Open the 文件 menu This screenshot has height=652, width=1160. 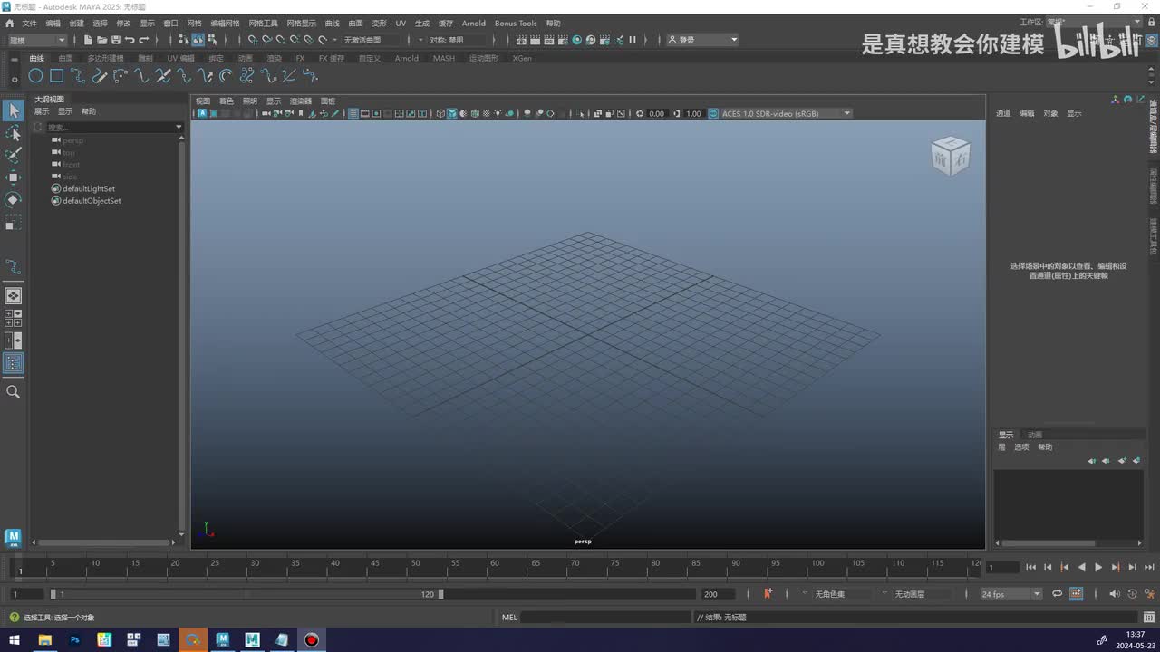click(29, 23)
